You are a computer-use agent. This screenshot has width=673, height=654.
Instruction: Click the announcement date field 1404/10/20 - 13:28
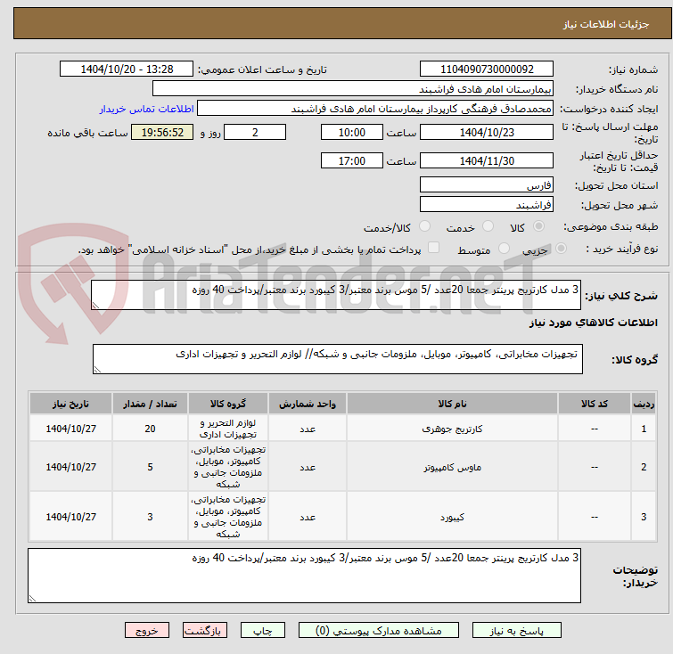point(127,69)
